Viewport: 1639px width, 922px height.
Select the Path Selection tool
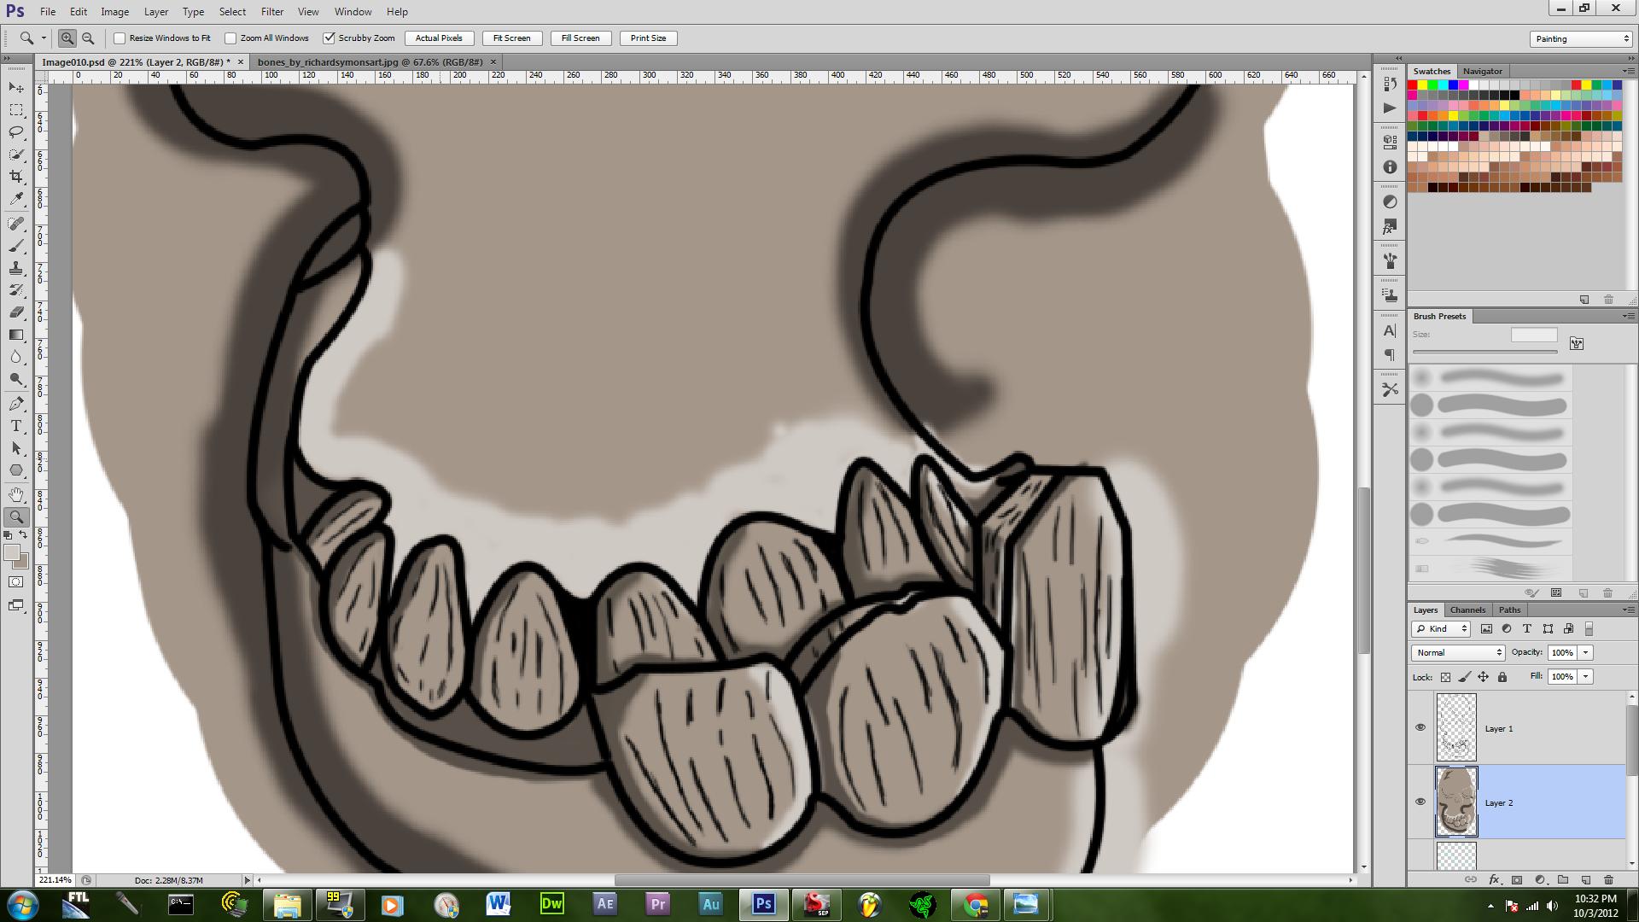(x=16, y=448)
